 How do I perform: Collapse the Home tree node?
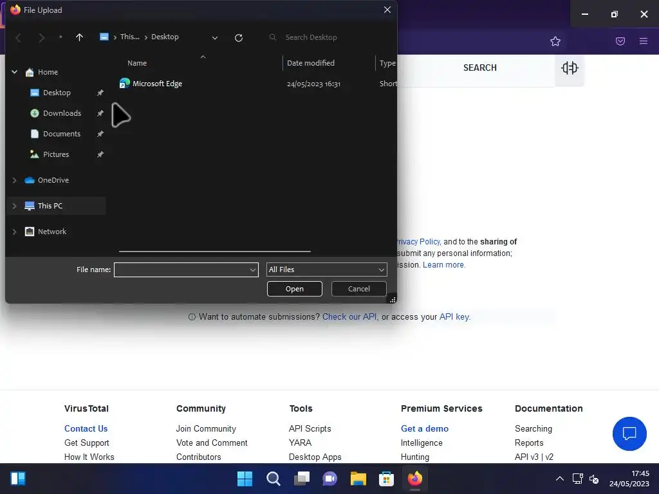click(14, 72)
